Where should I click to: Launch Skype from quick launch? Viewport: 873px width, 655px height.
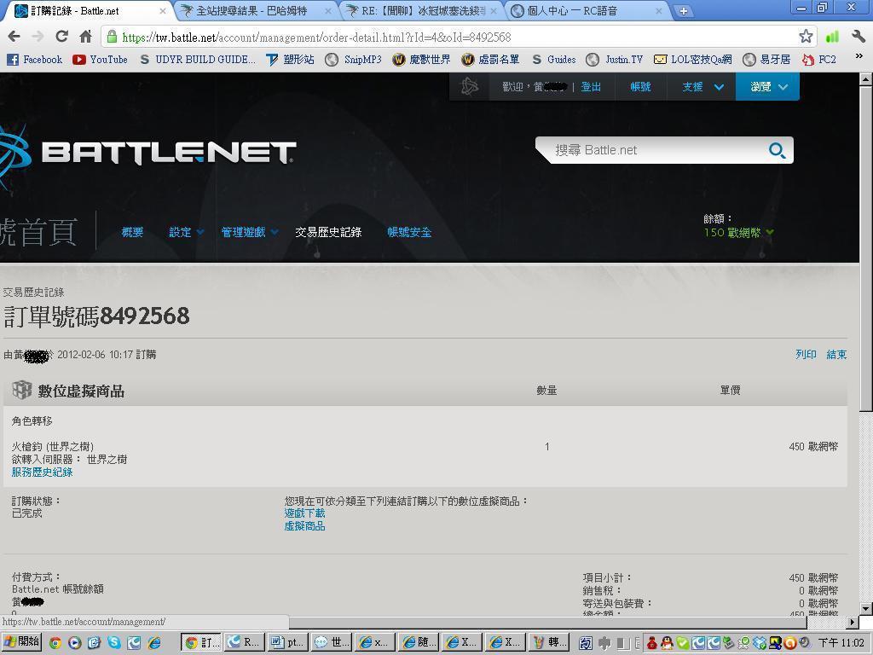tap(114, 643)
